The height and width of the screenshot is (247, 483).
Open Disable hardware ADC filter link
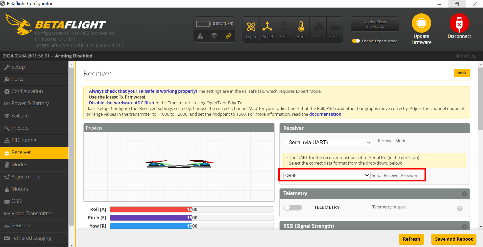point(122,103)
